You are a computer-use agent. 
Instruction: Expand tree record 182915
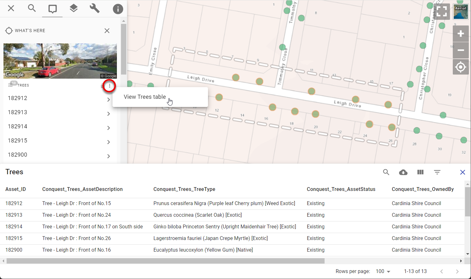[x=108, y=142]
